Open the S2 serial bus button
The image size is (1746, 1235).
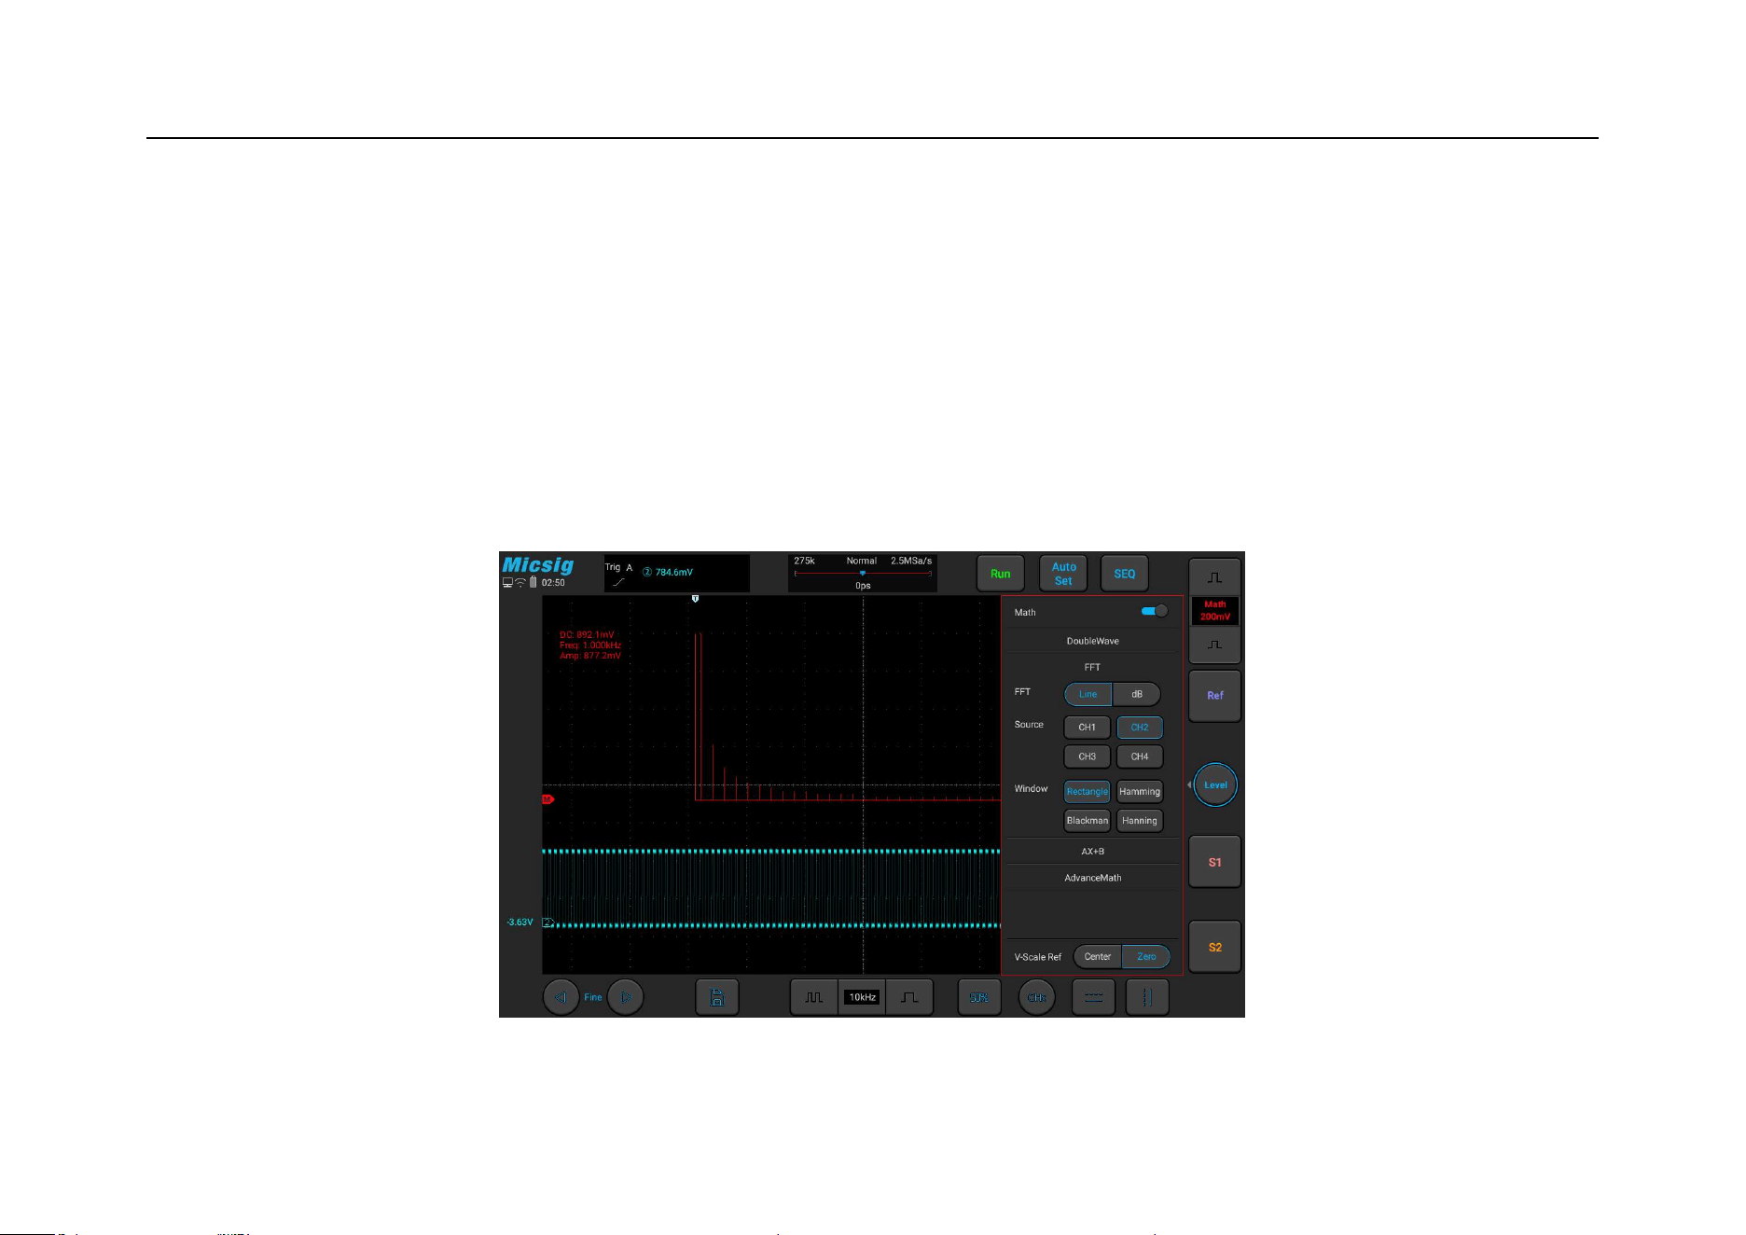point(1214,947)
